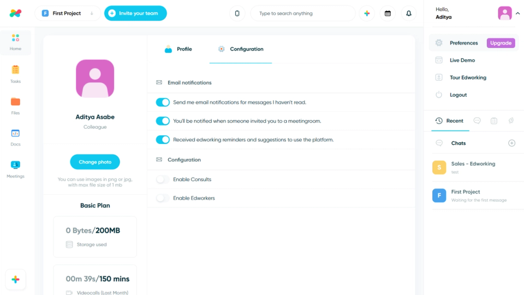
Task: Switch to the Profile tab
Action: click(x=178, y=49)
